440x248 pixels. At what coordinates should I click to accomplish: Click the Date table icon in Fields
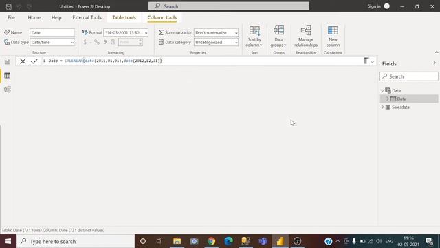pos(388,90)
